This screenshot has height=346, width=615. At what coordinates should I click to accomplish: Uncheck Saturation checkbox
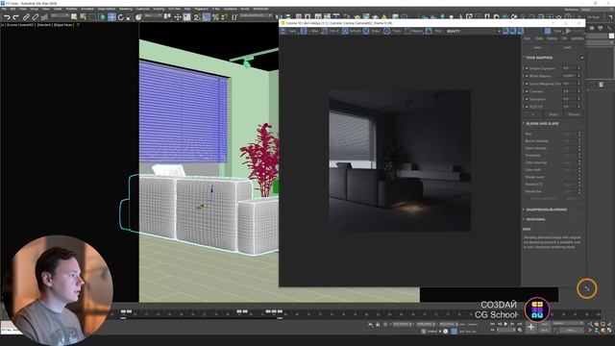527,99
